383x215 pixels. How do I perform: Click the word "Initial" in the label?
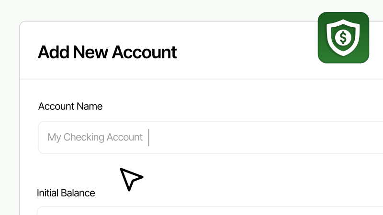[48, 193]
